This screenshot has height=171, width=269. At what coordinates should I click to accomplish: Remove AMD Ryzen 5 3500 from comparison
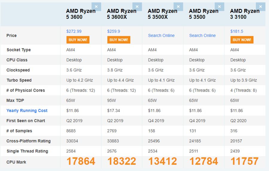click(x=219, y=7)
